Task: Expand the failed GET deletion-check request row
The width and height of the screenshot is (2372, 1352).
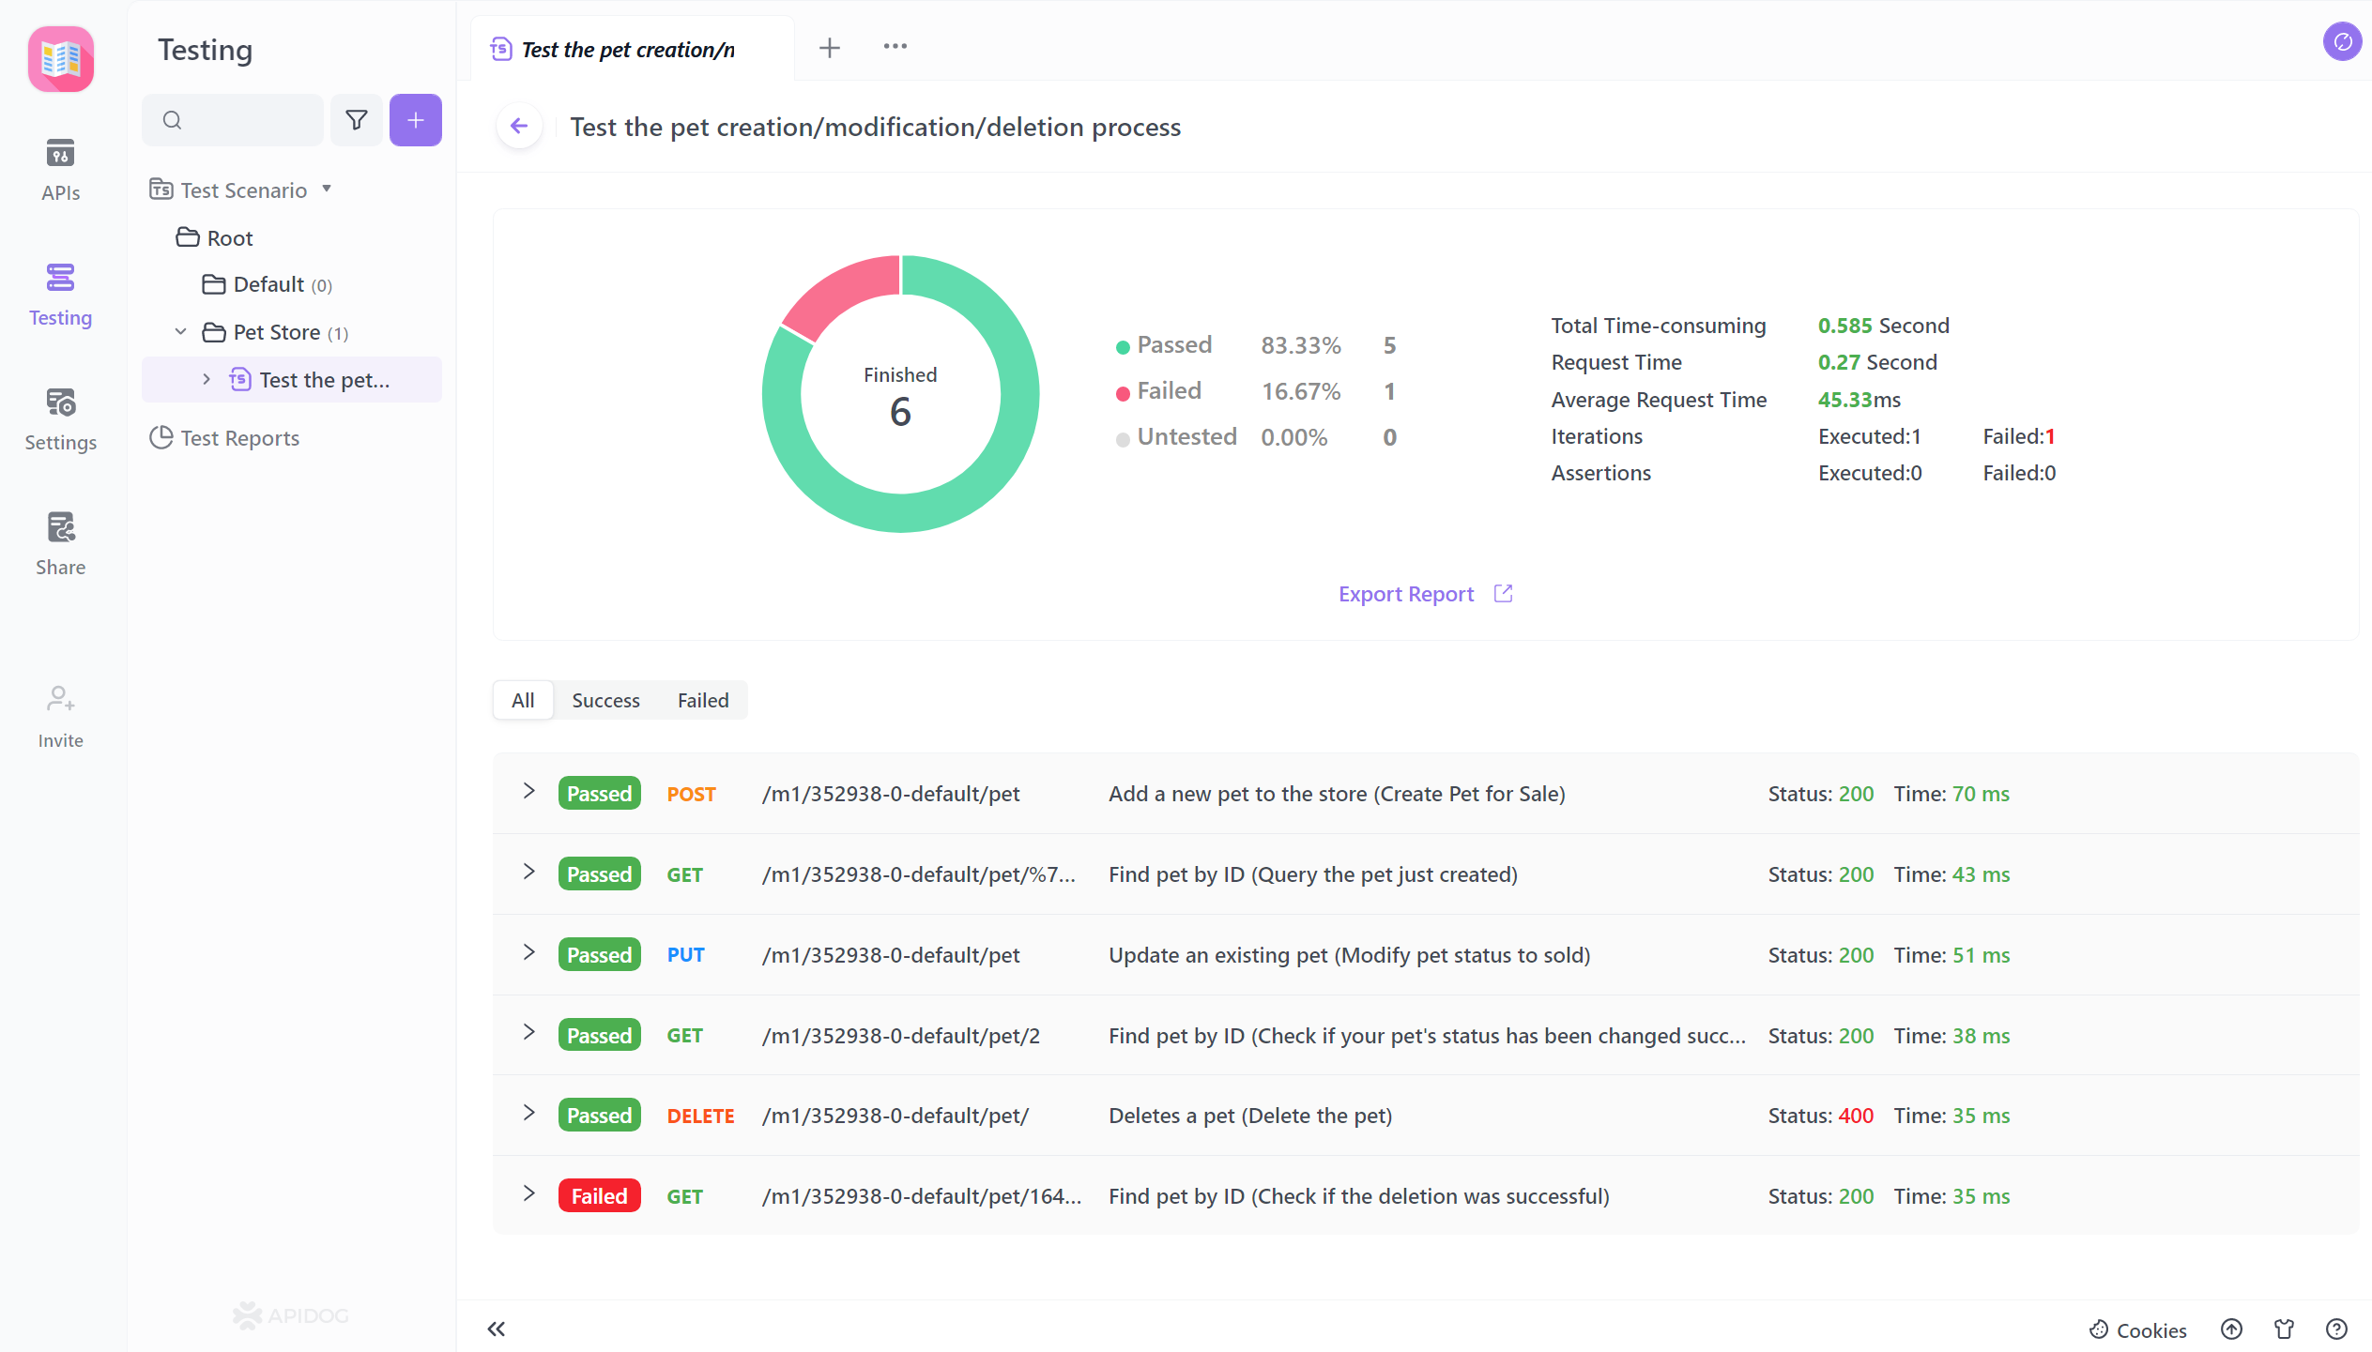Action: click(x=528, y=1193)
